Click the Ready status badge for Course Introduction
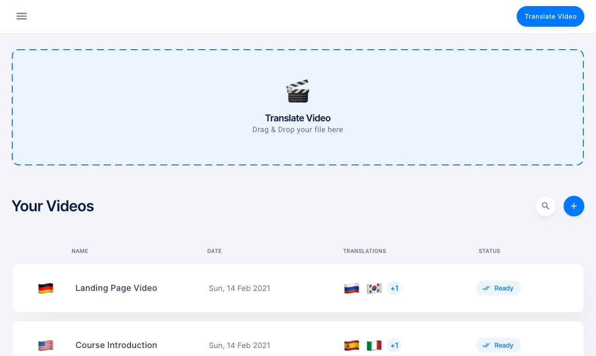The height and width of the screenshot is (356, 596). pyautogui.click(x=498, y=345)
